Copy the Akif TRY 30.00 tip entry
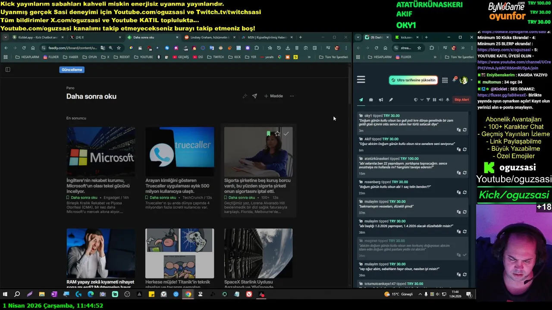This screenshot has width=552, height=310. pos(458,149)
